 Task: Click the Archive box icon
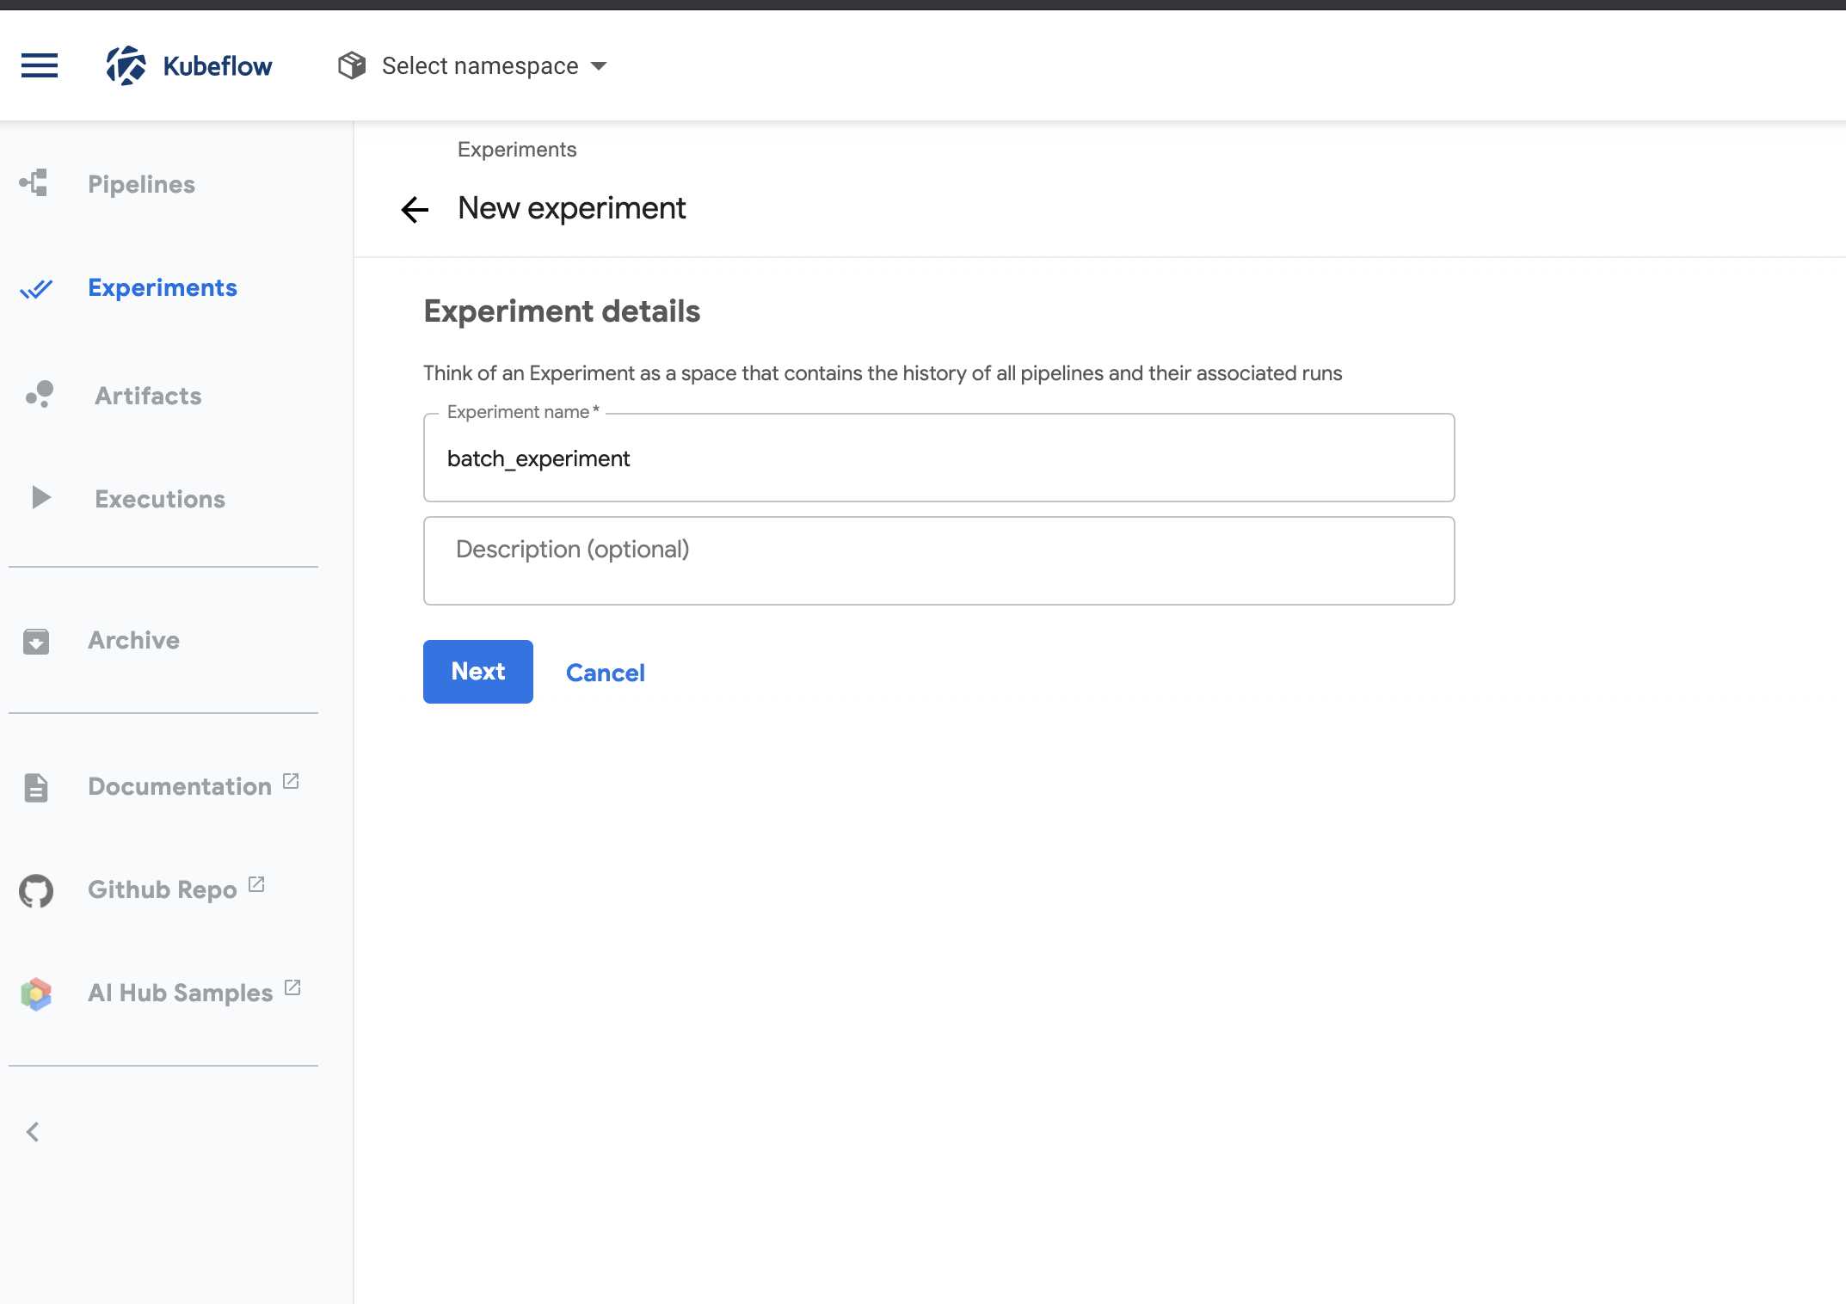point(36,641)
